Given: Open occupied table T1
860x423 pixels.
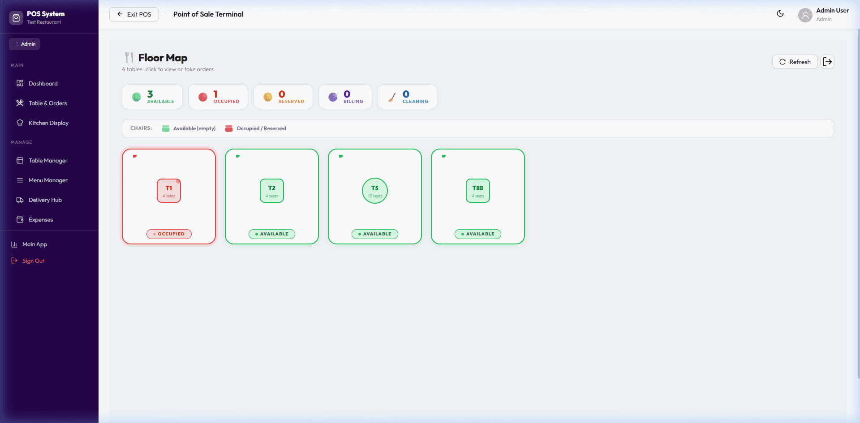Looking at the screenshot, I should click(x=169, y=197).
